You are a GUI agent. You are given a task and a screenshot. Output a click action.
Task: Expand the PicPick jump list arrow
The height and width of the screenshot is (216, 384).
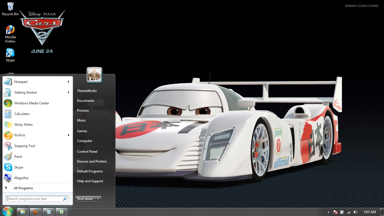click(68, 135)
